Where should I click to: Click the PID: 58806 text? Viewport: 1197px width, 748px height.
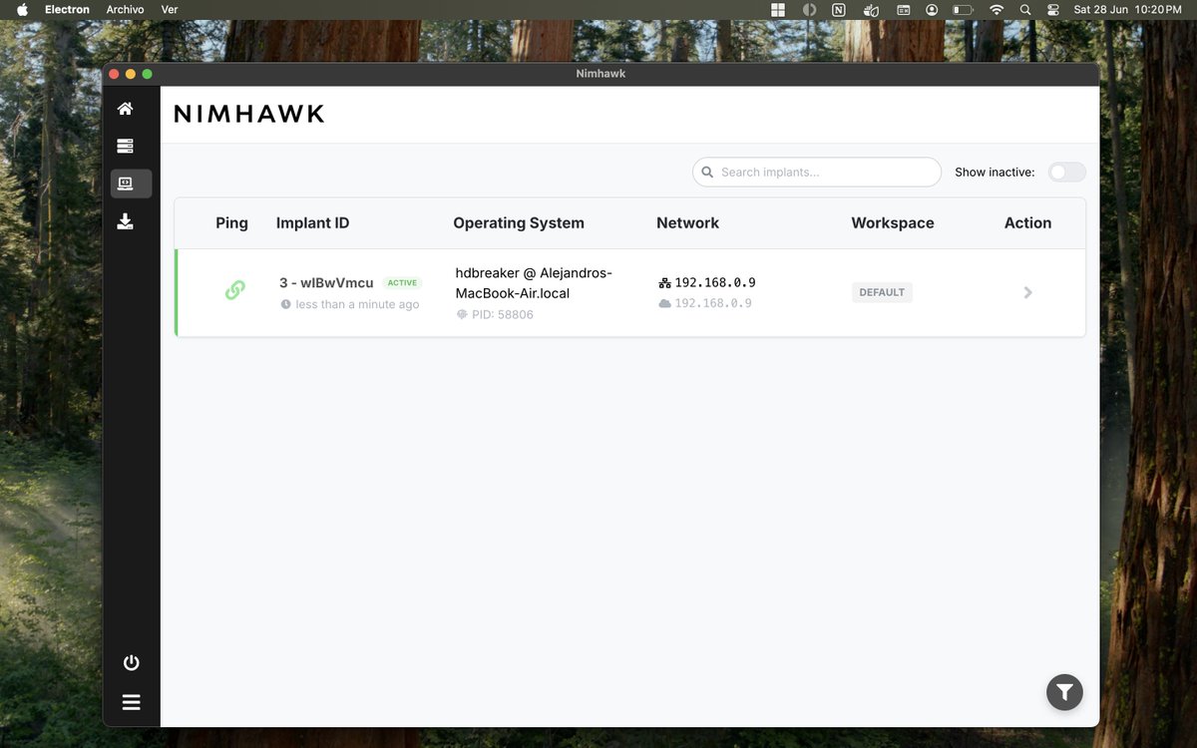pos(503,314)
